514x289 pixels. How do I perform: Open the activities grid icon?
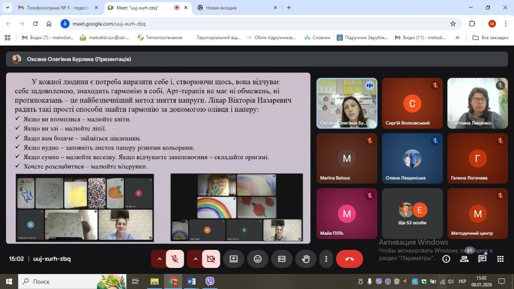pos(500,259)
